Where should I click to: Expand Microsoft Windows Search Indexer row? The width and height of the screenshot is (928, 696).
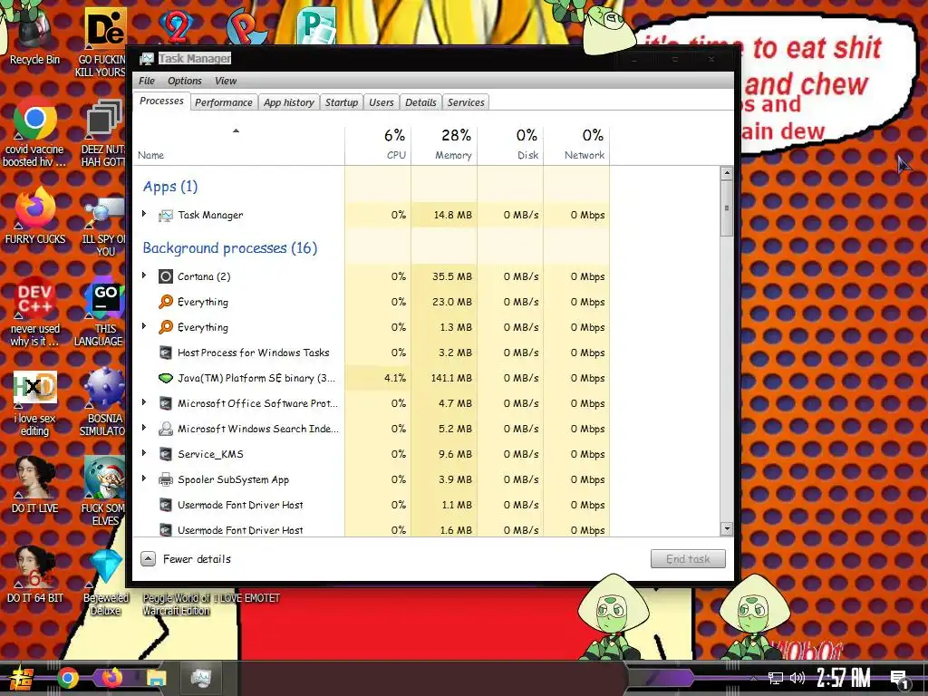click(x=144, y=428)
